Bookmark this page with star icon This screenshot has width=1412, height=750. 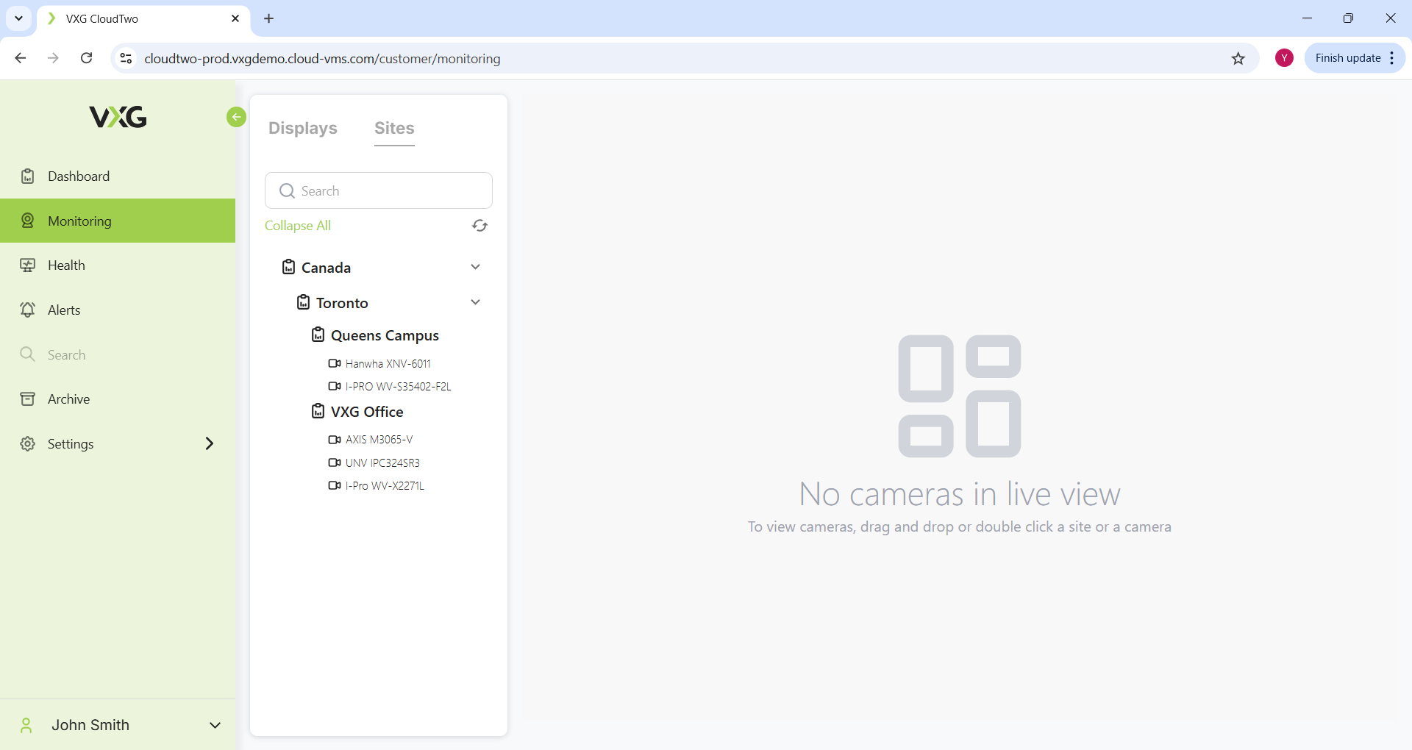pos(1238,59)
